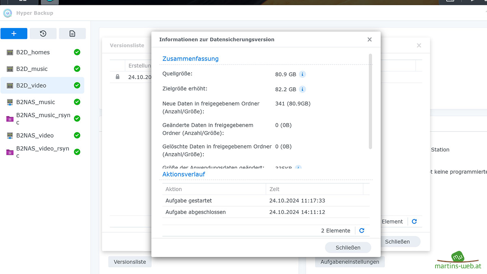Click the lock icon in Versionsliste row
This screenshot has height=274, width=487.
118,77
